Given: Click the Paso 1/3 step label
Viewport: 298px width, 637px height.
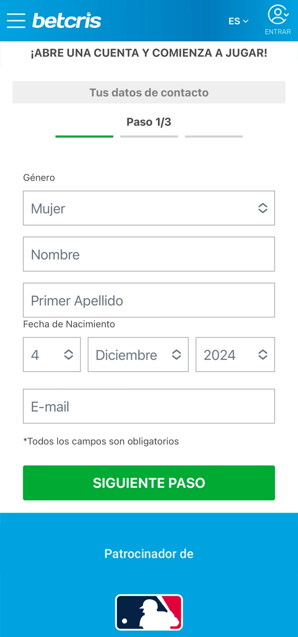Looking at the screenshot, I should (149, 122).
